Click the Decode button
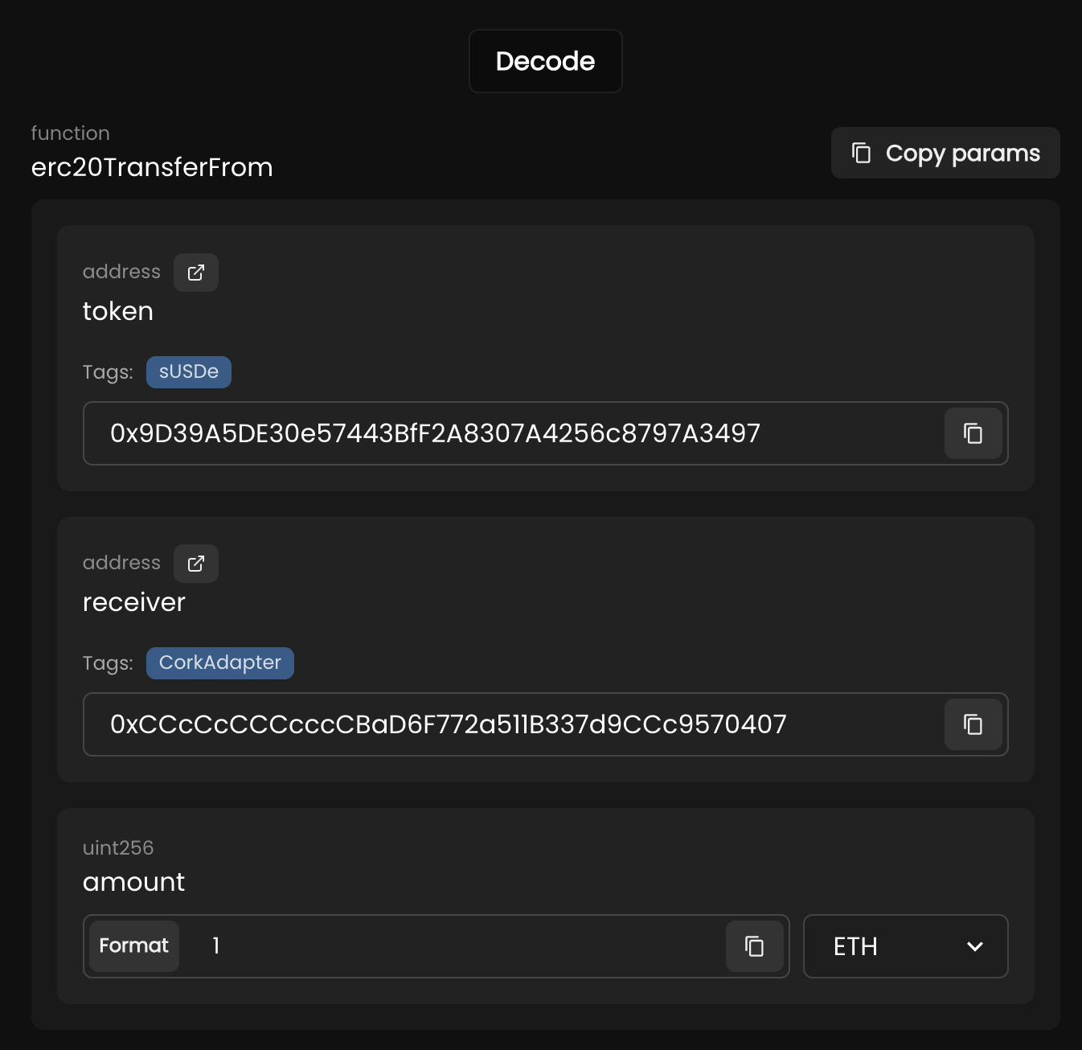 pos(545,61)
